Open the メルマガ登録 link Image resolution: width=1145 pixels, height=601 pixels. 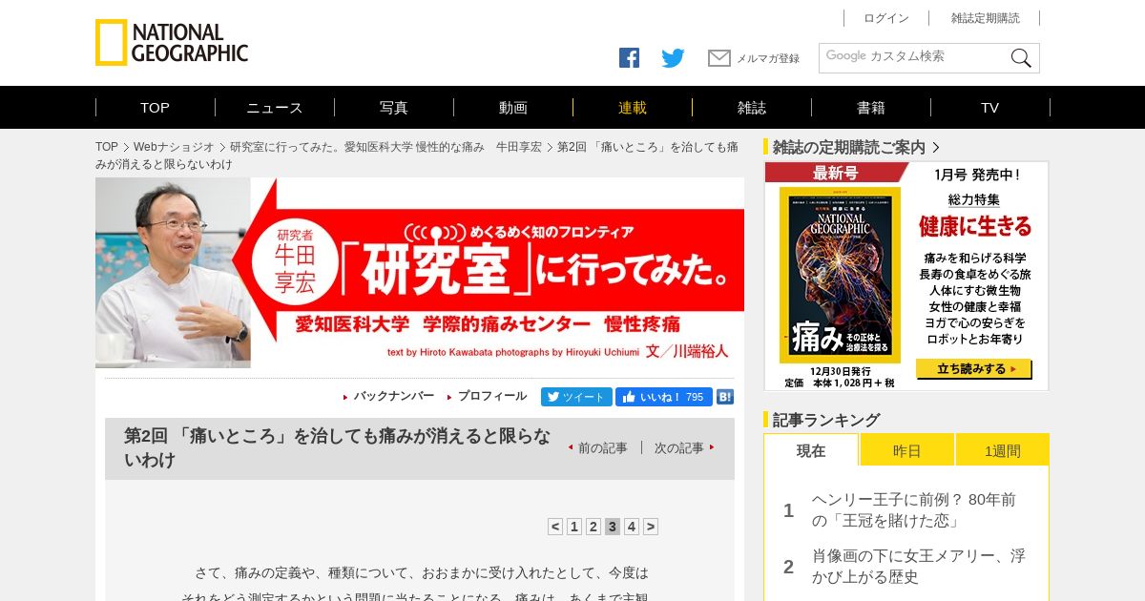768,58
